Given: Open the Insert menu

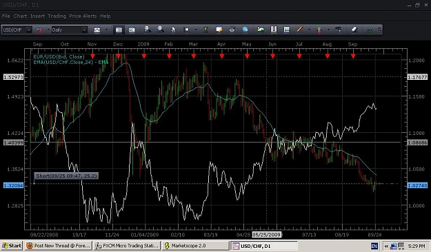Looking at the screenshot, I should [x=37, y=16].
